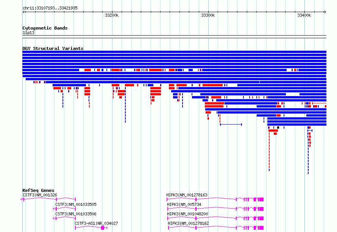
Task: Click the left arrowhead of the ruler
Action: click(23, 12)
